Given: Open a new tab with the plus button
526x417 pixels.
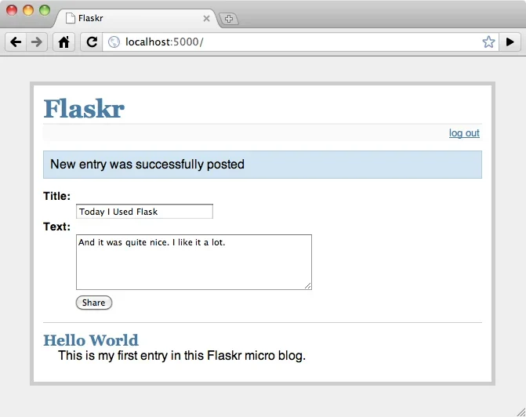Looking at the screenshot, I should click(229, 19).
